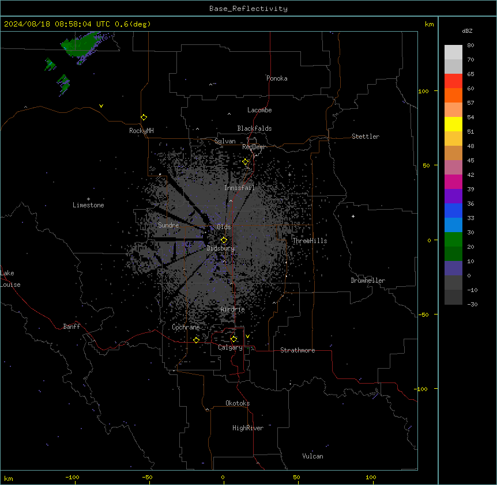The width and height of the screenshot is (497, 485).
Task: Click the white plus marker north of Drumheller
Action: pos(353,216)
